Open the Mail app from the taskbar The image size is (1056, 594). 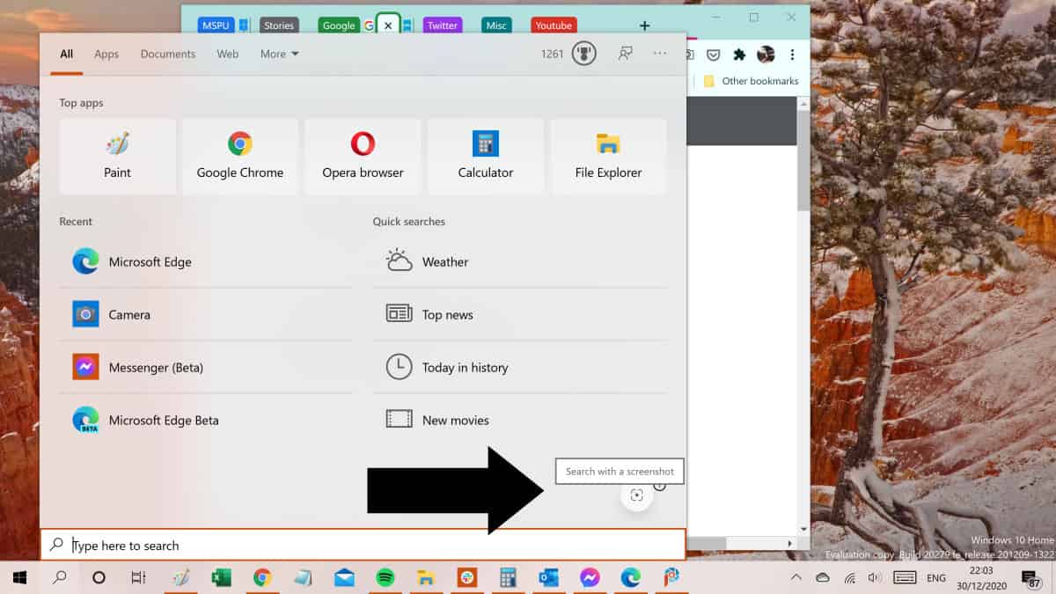click(x=344, y=577)
